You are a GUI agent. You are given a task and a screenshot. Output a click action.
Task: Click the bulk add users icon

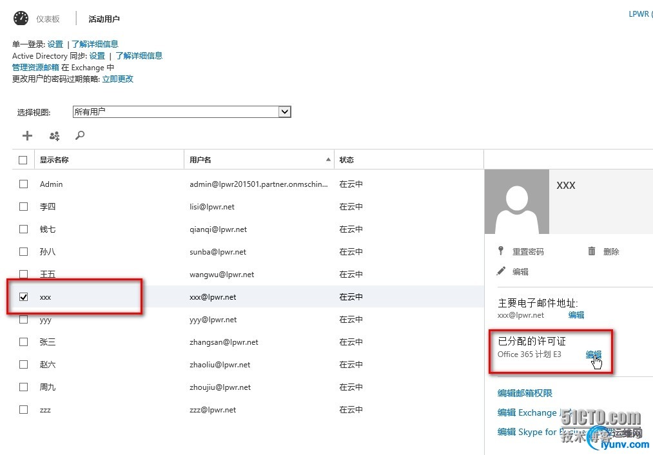(55, 136)
